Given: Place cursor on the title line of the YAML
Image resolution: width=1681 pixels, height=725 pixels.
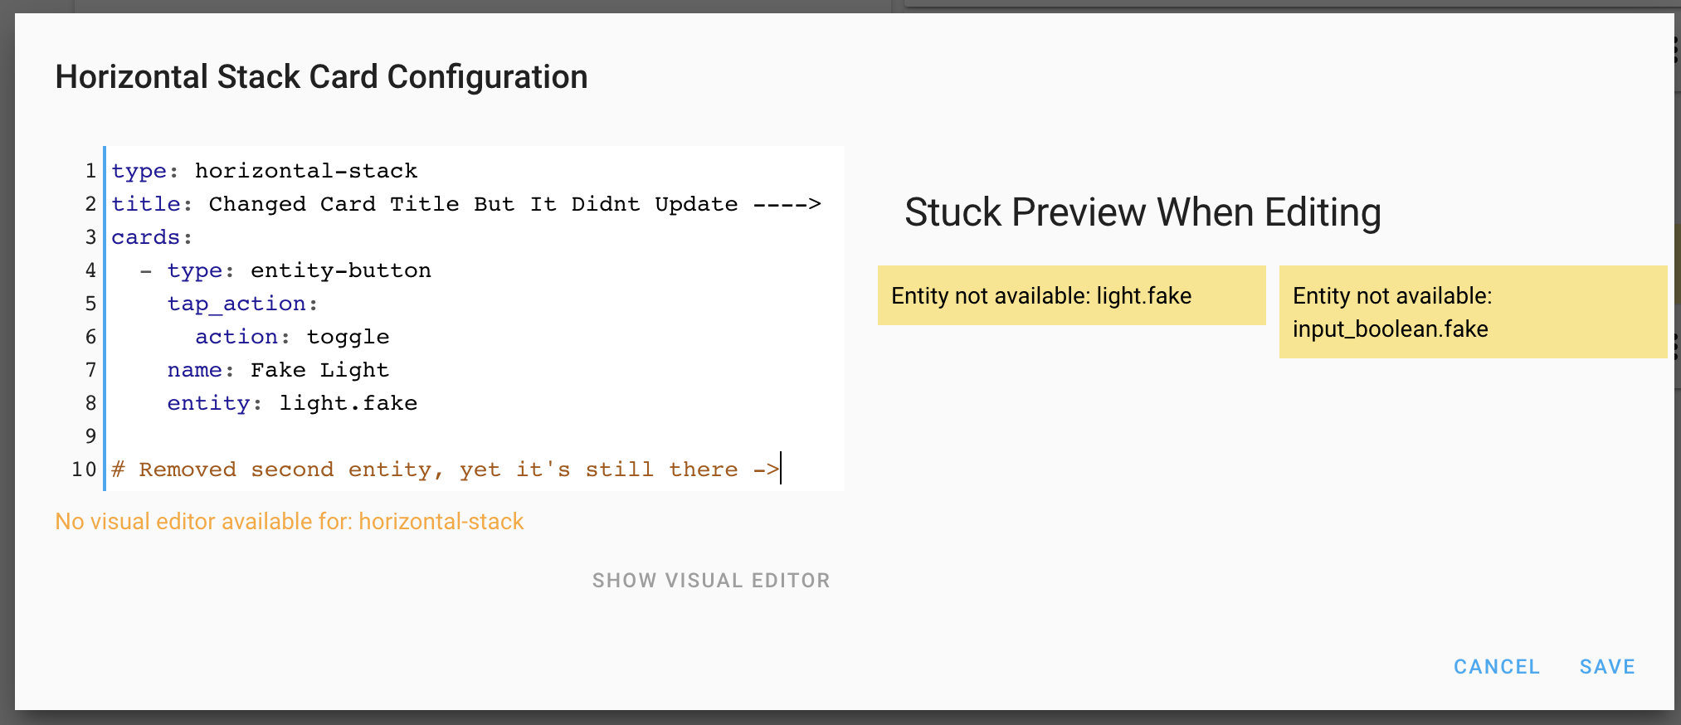Looking at the screenshot, I should click(465, 203).
